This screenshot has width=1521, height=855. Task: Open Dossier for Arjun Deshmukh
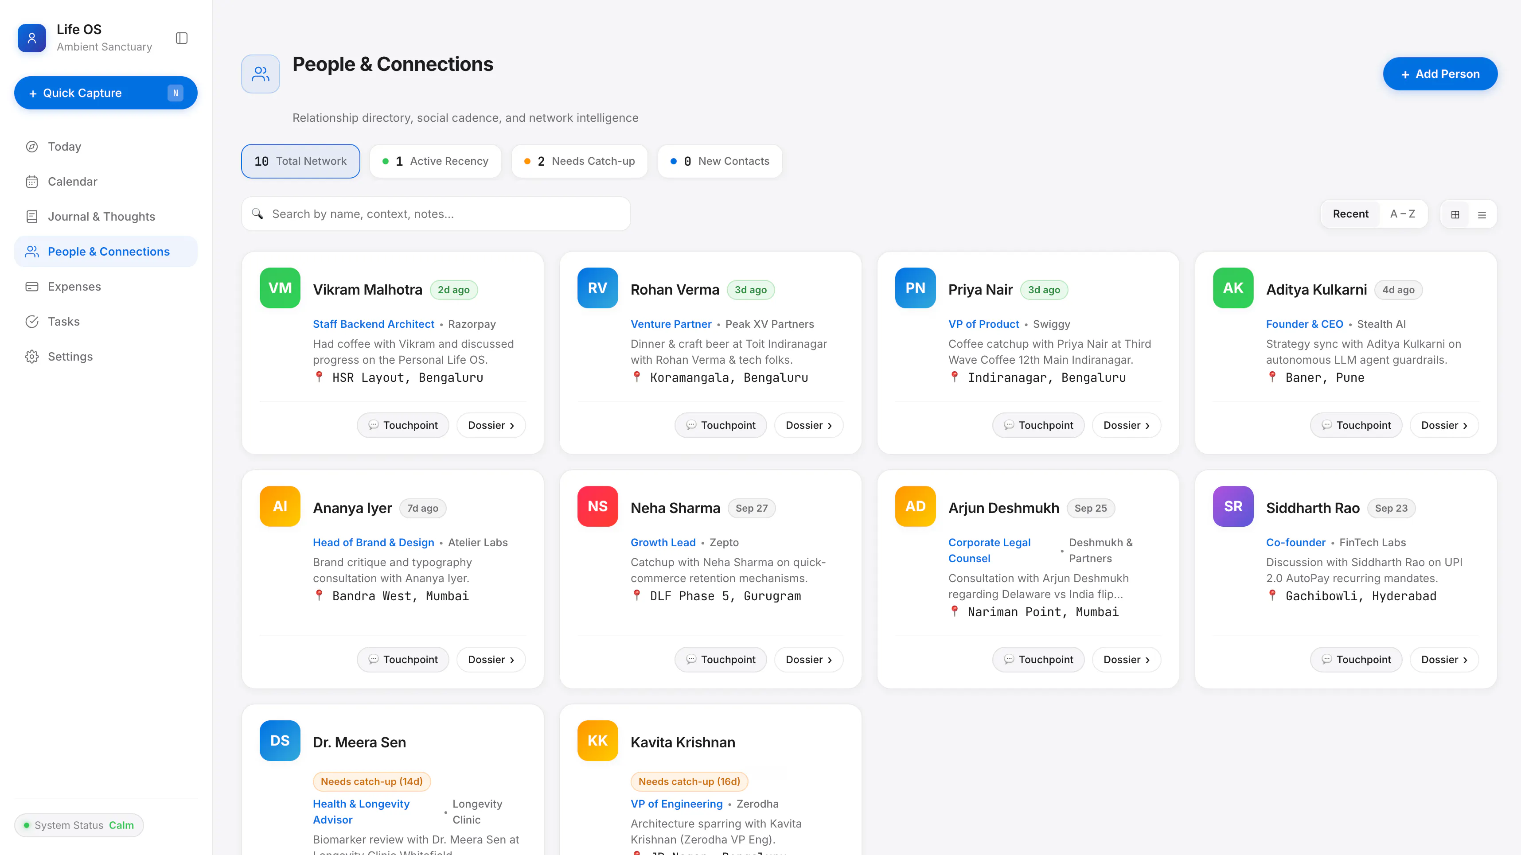coord(1127,659)
